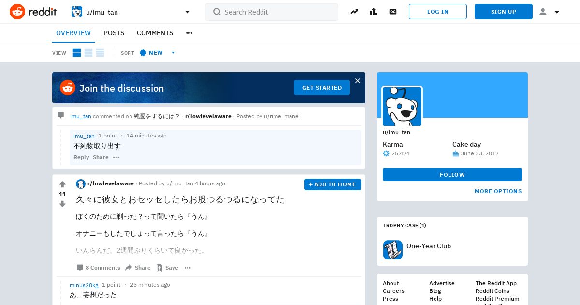
Task: Open the OC original content icon
Action: 393,12
